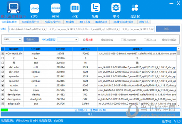Uncheck the devcfg partition row checkbox
Image resolution: width=182 pixels, height=124 pixels.
pos(3,95)
